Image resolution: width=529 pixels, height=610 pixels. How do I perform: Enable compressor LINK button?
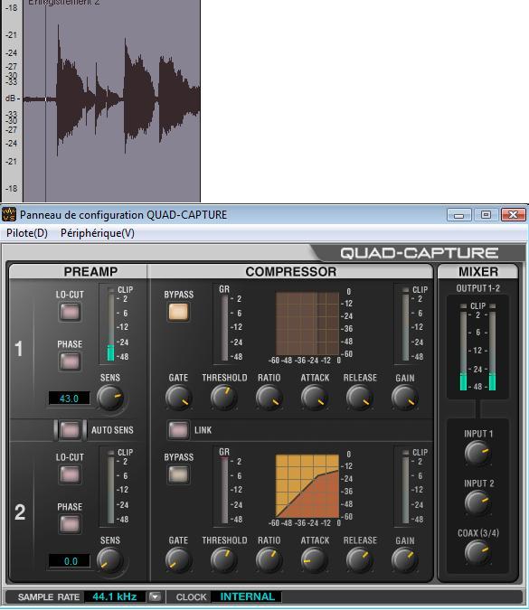178,430
